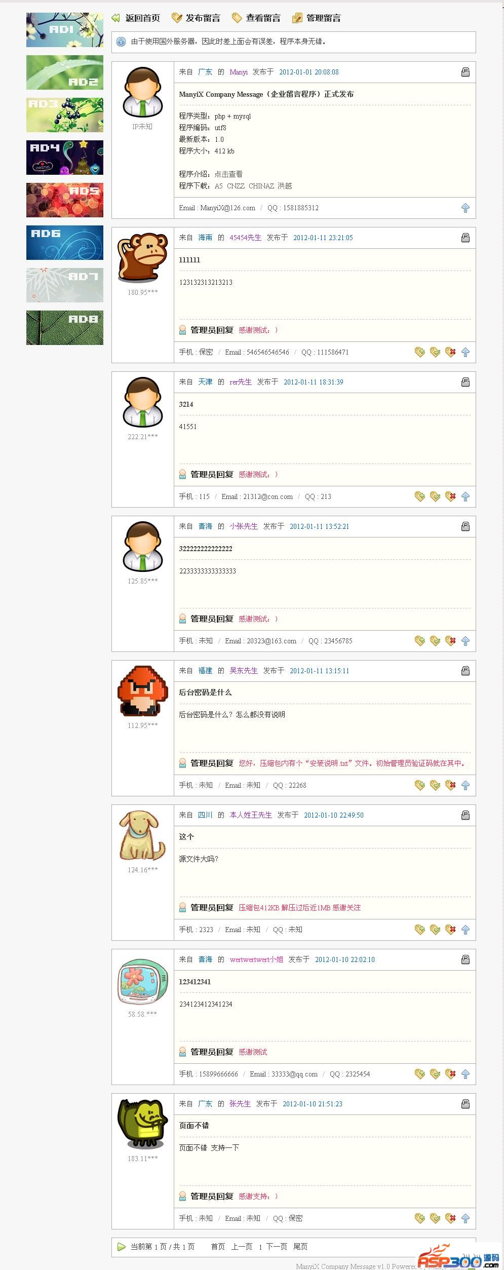Click the tag-plus reply icon on wertwertwert小姐's message
Screen dimensions: 504x1270
pos(419,1074)
